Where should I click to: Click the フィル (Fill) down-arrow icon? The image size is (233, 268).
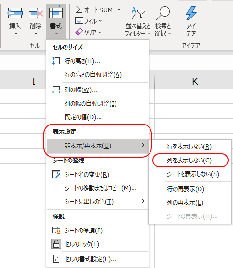click(x=79, y=21)
